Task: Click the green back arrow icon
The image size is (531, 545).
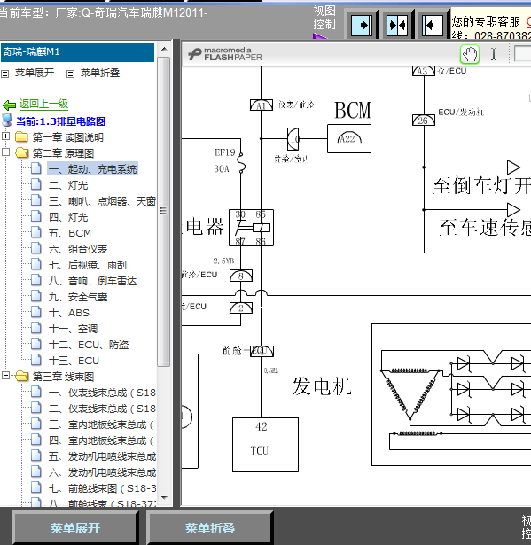Action: [x=9, y=105]
